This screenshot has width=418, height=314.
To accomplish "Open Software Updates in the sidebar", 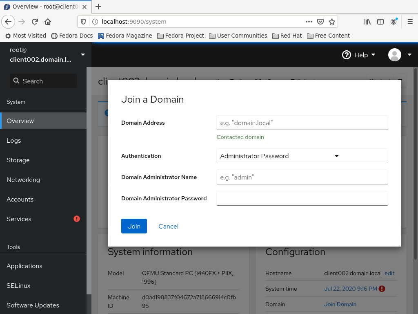I will (x=43, y=305).
